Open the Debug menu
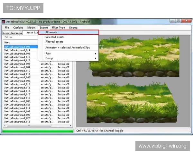Viewport: 193px width, 154px height. pos(73,28)
